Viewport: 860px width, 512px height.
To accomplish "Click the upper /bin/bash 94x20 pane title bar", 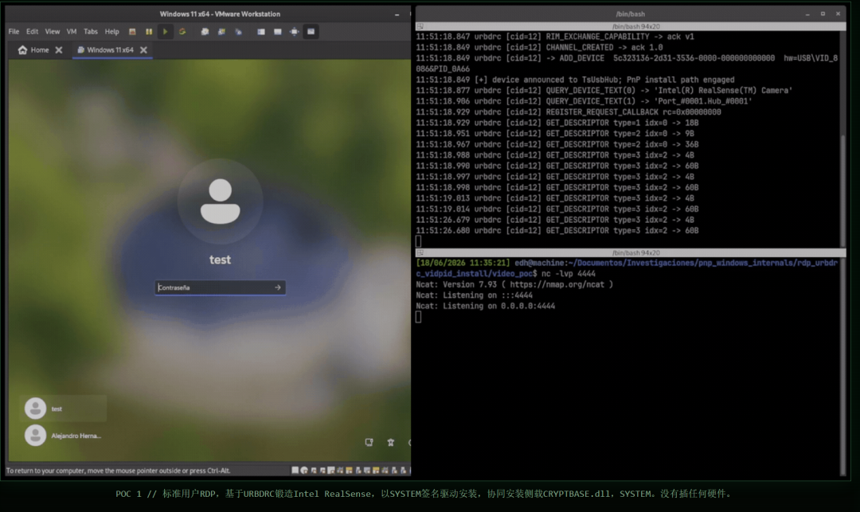I will pyautogui.click(x=631, y=26).
